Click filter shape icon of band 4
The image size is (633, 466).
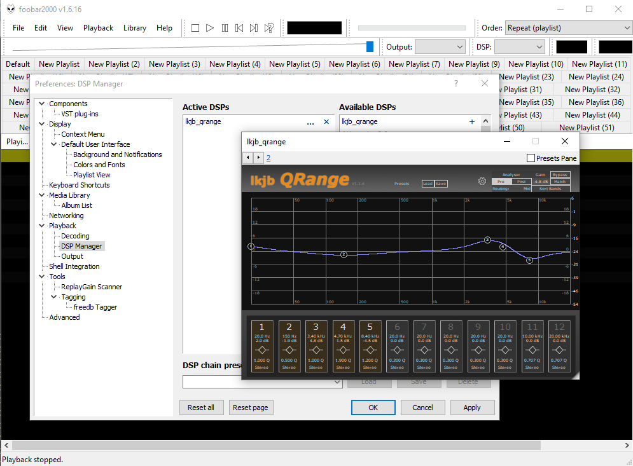click(343, 350)
